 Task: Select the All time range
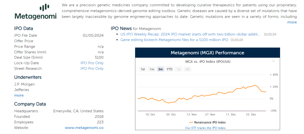click(x=187, y=69)
